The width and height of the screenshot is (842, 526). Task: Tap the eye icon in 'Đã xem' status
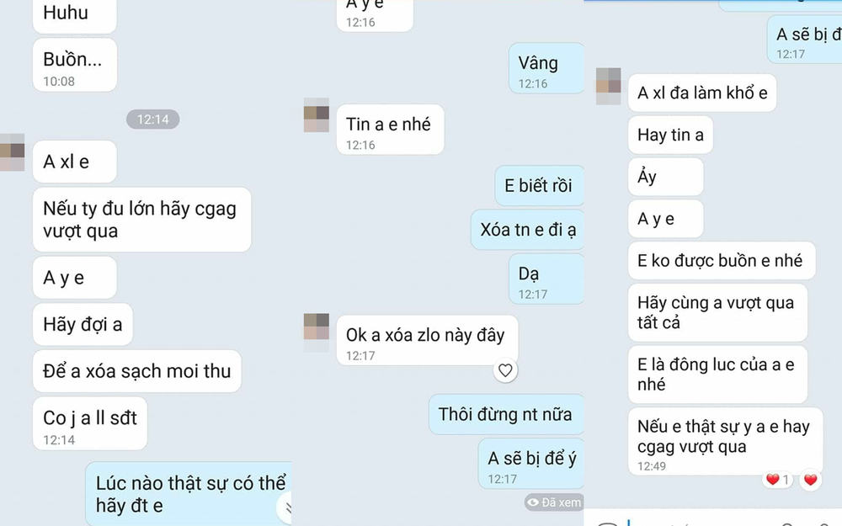[533, 502]
